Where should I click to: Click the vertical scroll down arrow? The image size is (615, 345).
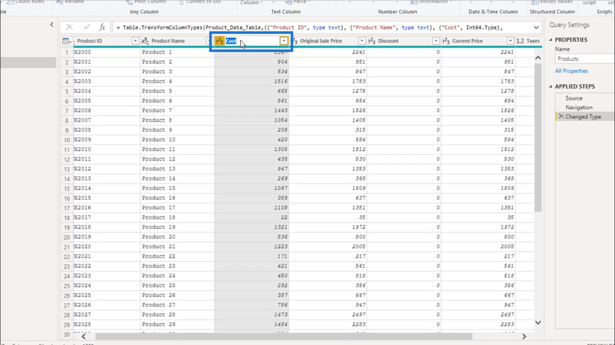[538, 323]
